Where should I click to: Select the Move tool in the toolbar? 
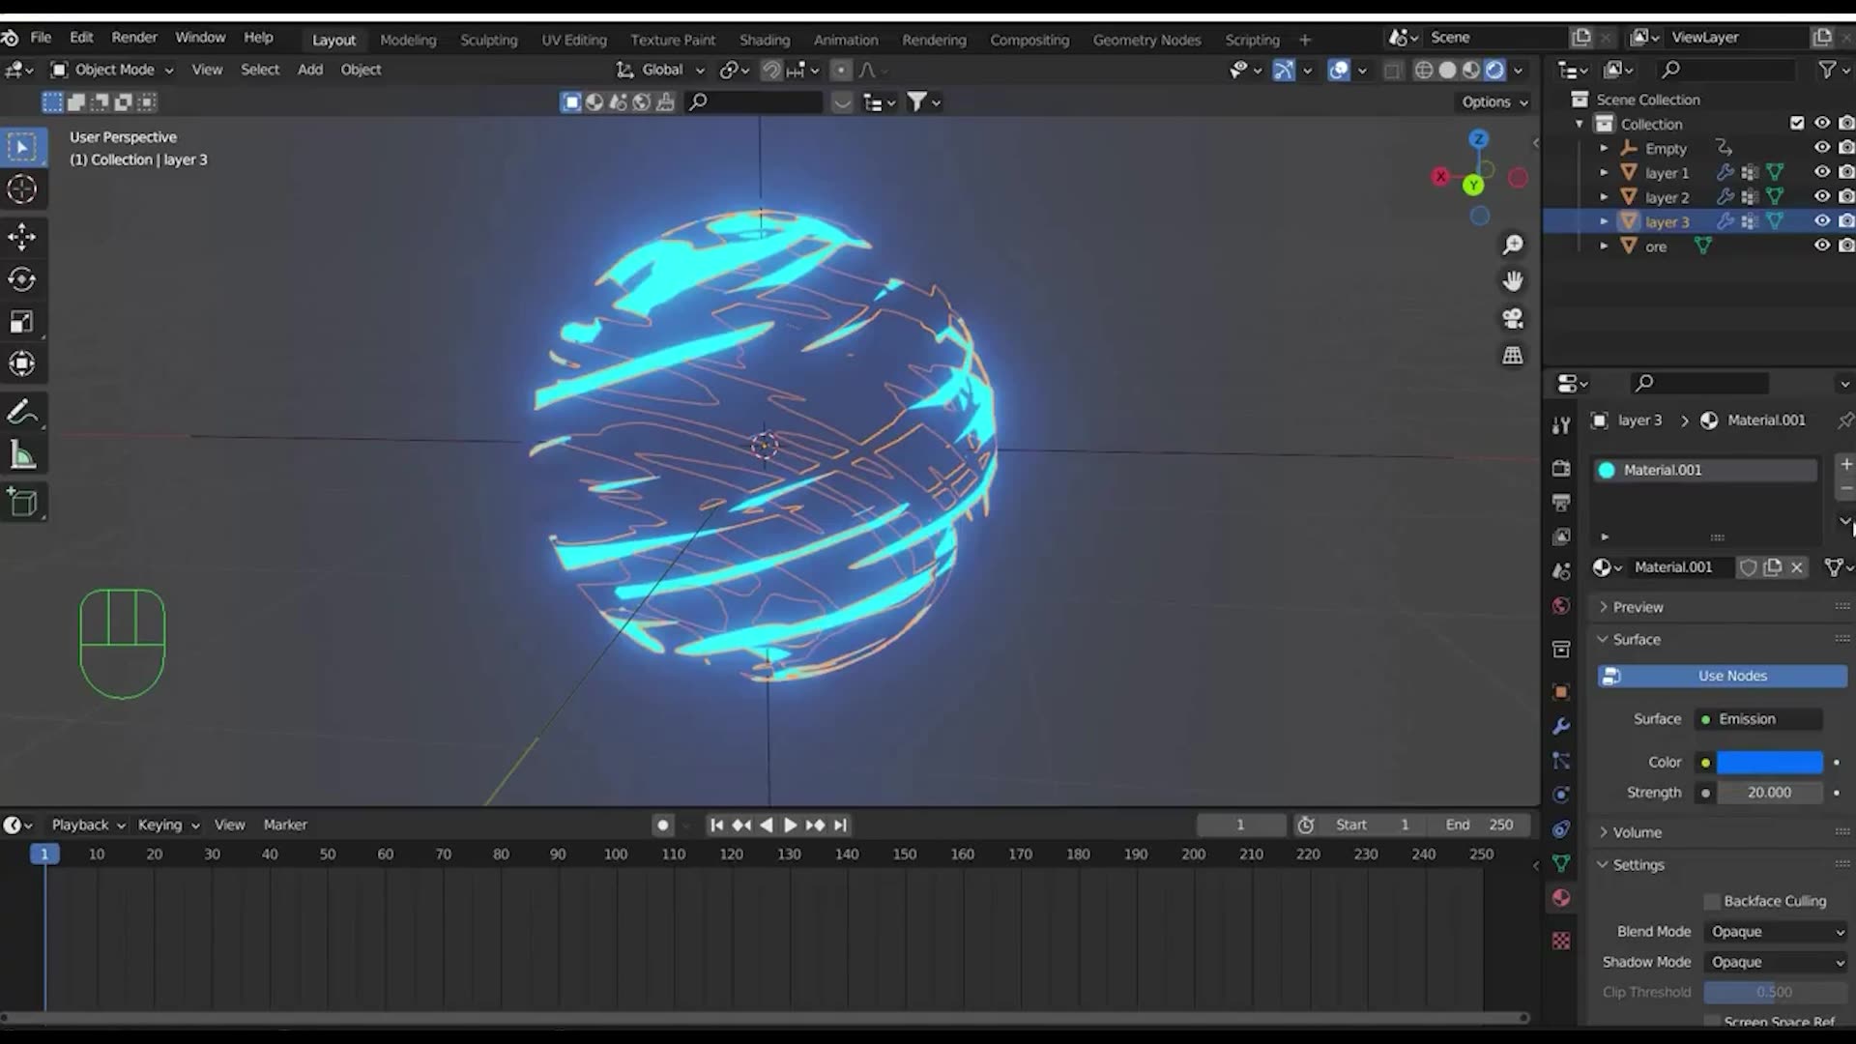click(21, 236)
